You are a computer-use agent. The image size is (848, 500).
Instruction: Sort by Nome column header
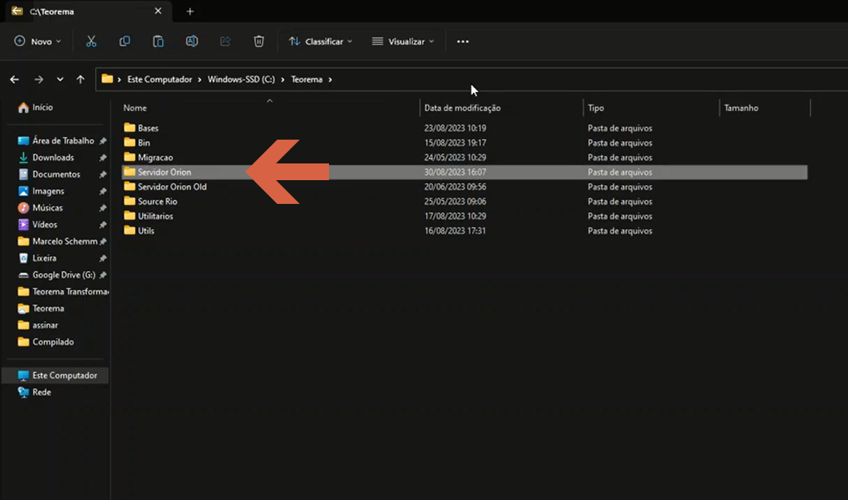tap(135, 108)
